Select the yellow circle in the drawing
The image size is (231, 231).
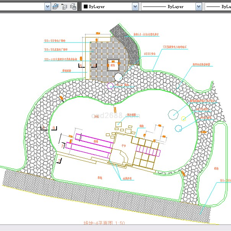(x=184, y=119)
